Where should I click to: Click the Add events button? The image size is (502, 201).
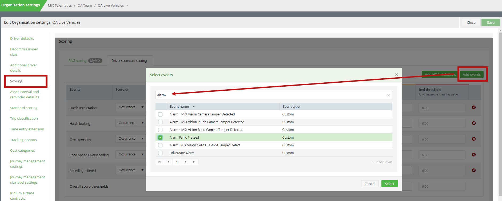tap(472, 74)
